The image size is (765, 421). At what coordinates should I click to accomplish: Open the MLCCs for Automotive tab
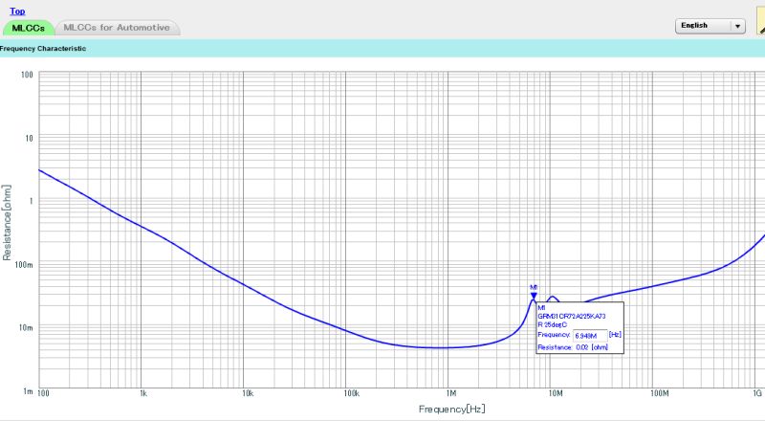[117, 28]
